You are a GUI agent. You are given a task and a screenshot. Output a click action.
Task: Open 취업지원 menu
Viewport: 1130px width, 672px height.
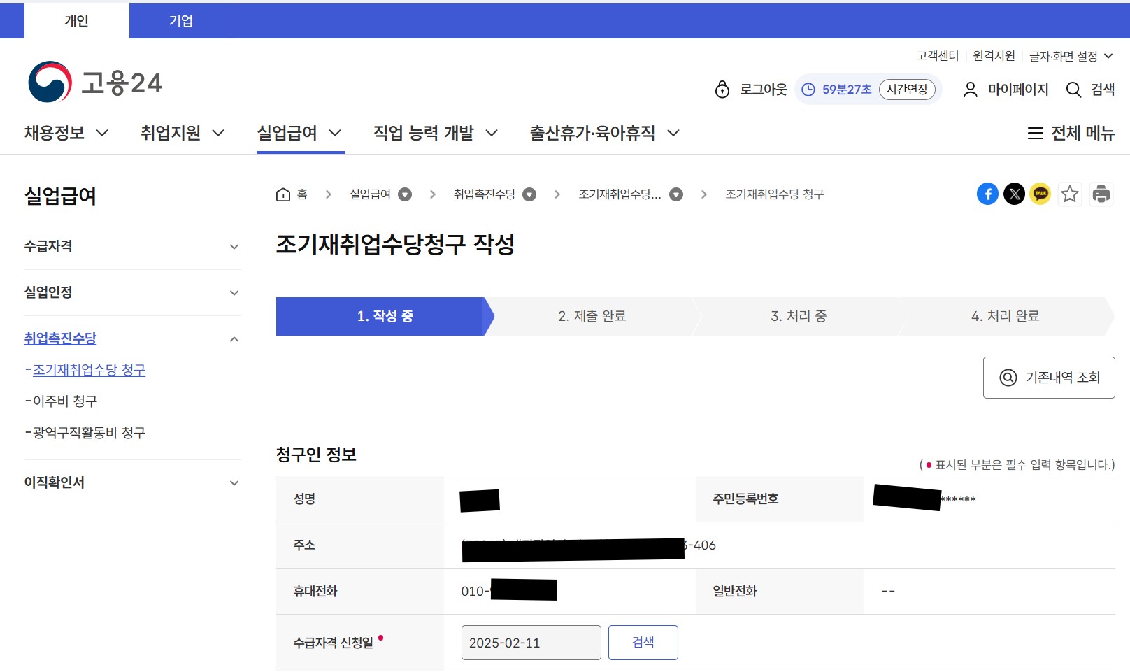coord(183,133)
